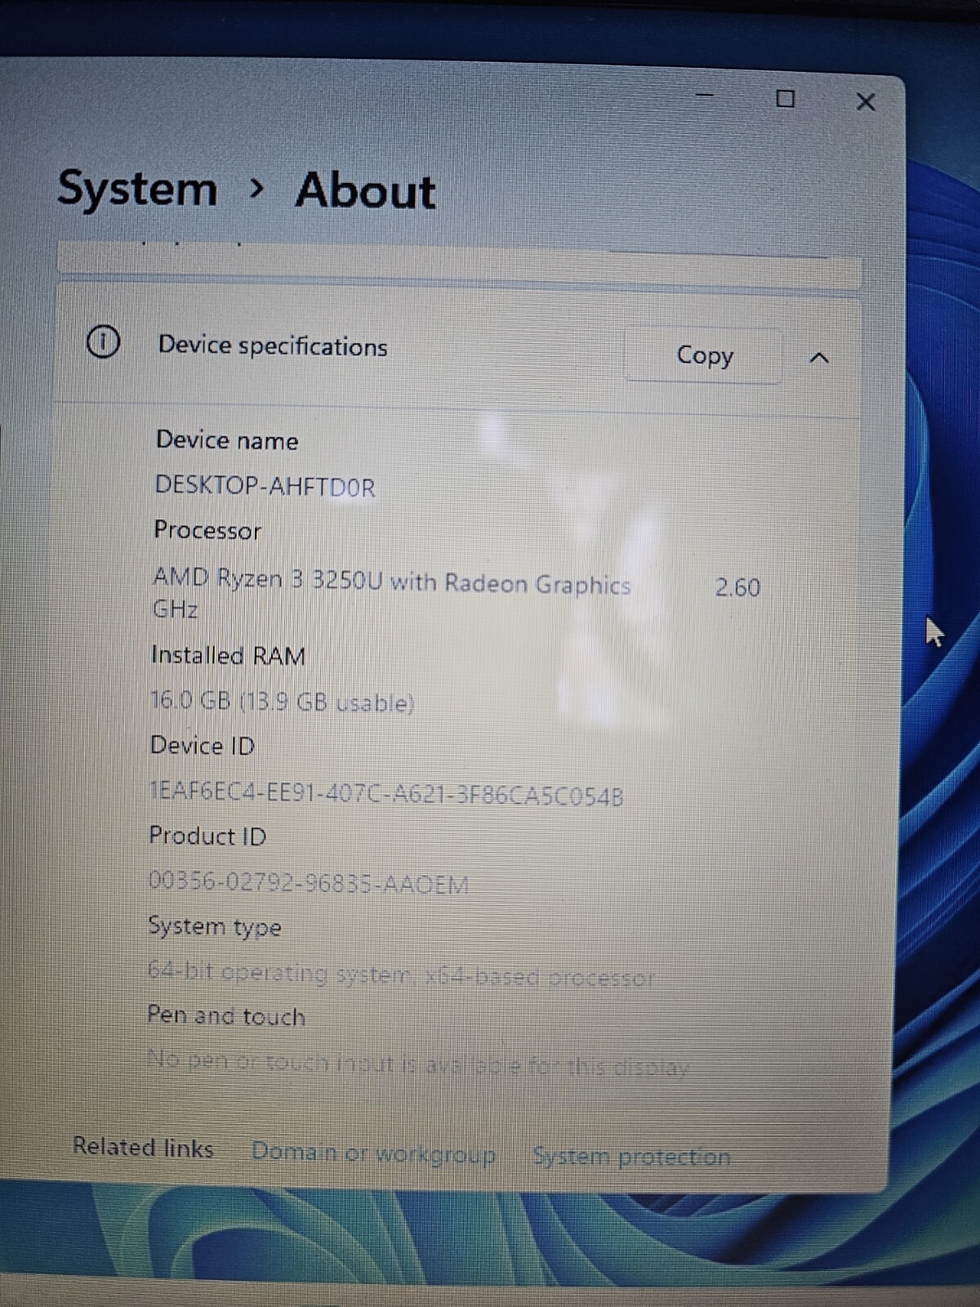Click the Pen and touch label
The image size is (980, 1307).
click(226, 1015)
